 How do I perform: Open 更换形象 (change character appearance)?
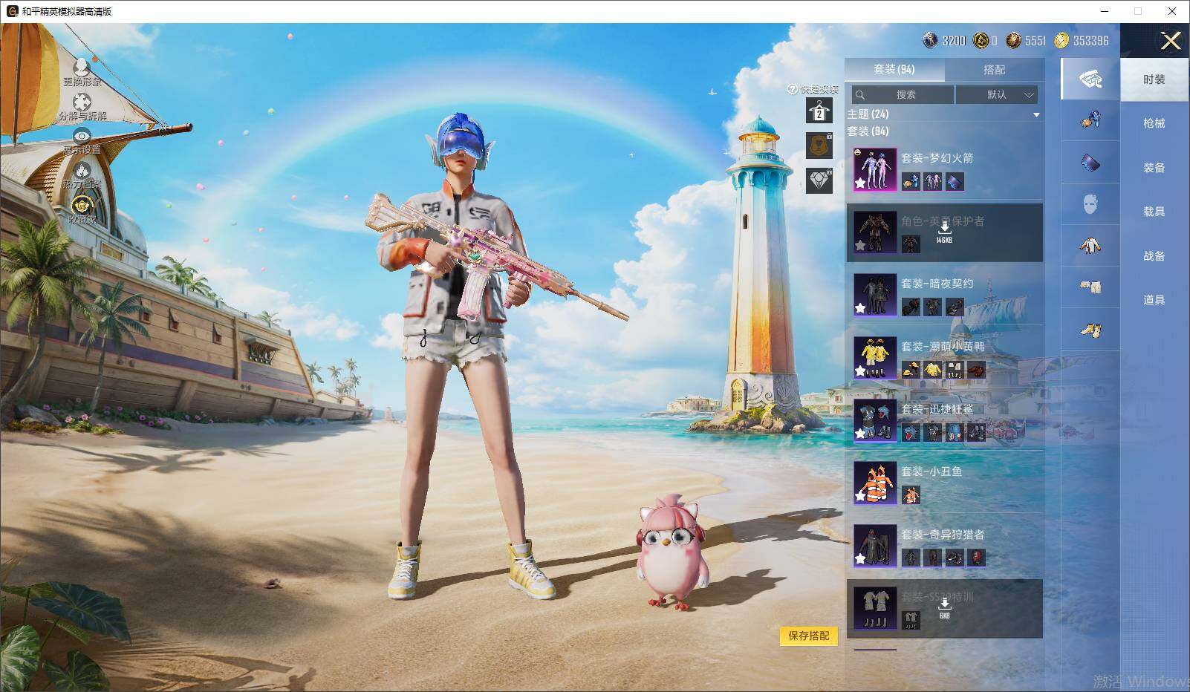82,71
